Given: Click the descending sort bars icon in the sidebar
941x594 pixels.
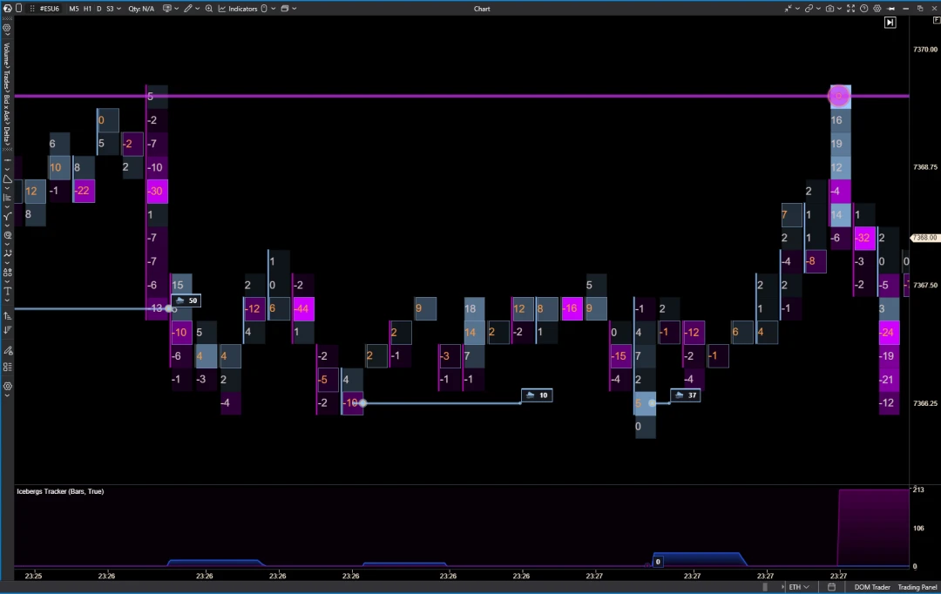Looking at the screenshot, I should 7,329.
